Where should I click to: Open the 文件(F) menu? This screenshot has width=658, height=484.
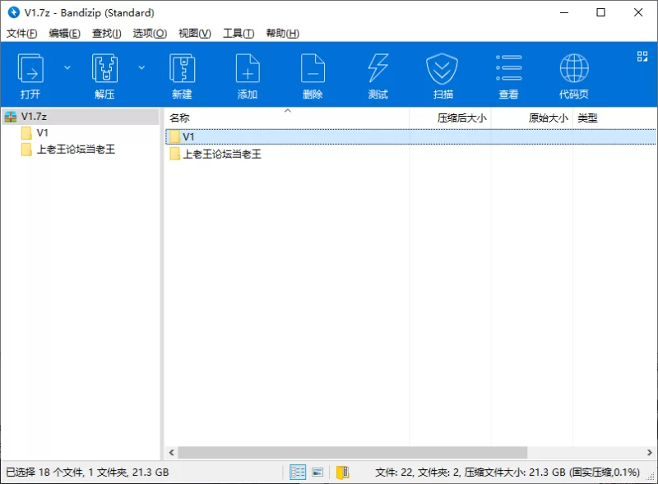[22, 33]
